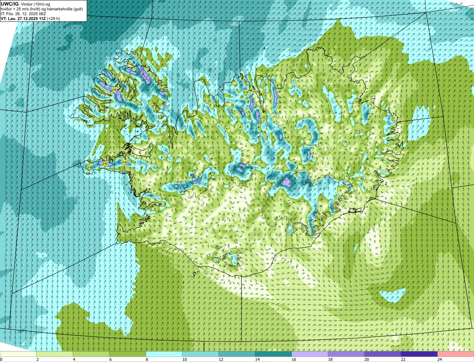Click the header line 'UWC/IG: Vindur (10m) og'
Image resolution: width=474 pixels, height=362 pixels.
tap(26, 4)
